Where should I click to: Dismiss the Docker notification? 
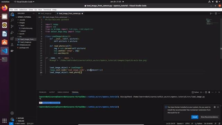click(218, 107)
